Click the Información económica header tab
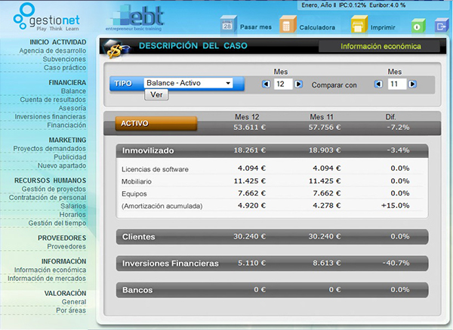453x330 pixels. [x=381, y=46]
